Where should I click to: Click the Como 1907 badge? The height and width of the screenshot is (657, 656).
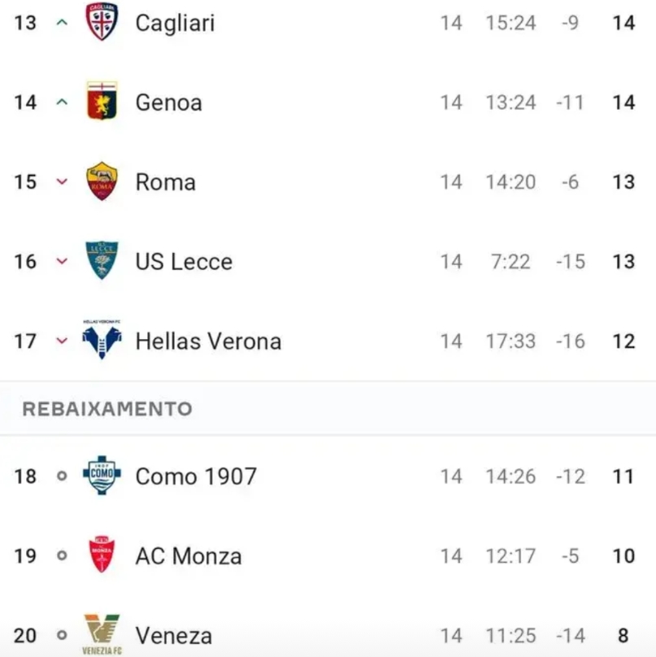102,475
